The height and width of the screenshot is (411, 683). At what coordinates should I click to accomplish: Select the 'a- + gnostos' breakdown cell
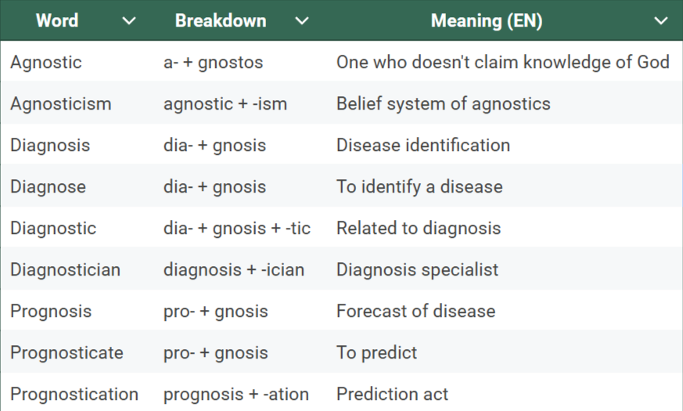[213, 62]
